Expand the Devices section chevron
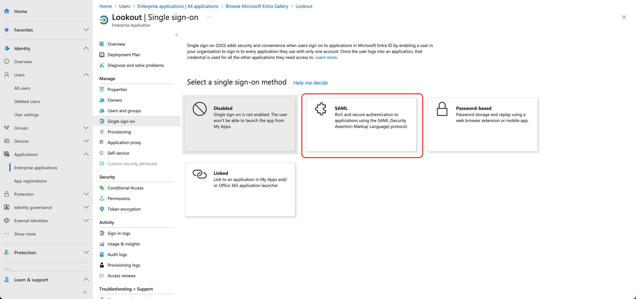636x299 pixels. point(86,141)
